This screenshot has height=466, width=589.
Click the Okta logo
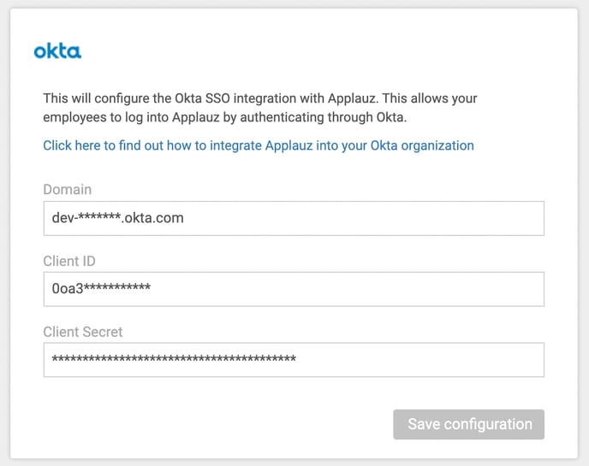point(57,51)
